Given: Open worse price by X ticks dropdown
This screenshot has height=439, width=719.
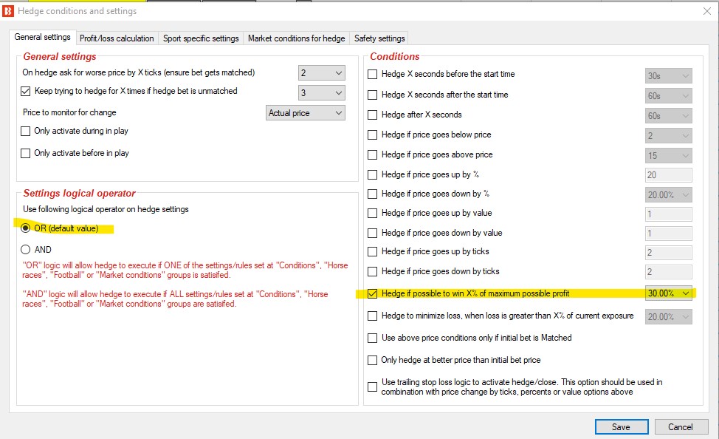Looking at the screenshot, I should [321, 73].
